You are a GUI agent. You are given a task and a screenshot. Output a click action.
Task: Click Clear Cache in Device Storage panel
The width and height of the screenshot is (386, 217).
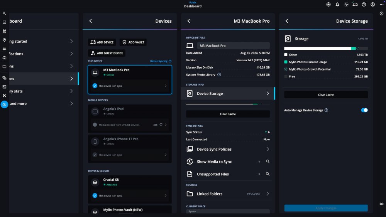tap(326, 94)
